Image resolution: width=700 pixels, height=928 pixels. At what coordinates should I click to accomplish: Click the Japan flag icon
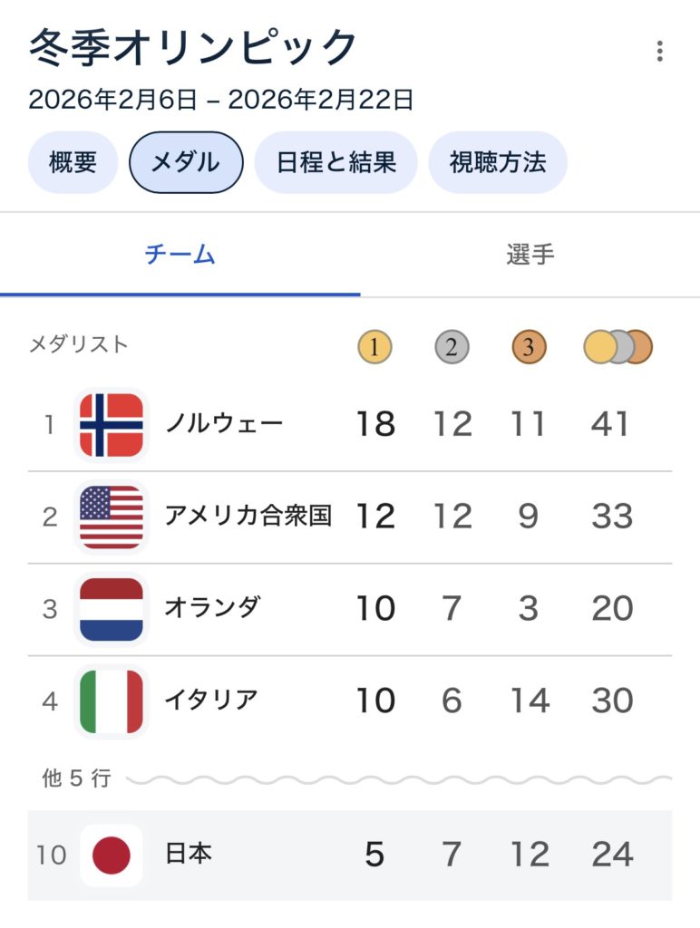point(111,855)
